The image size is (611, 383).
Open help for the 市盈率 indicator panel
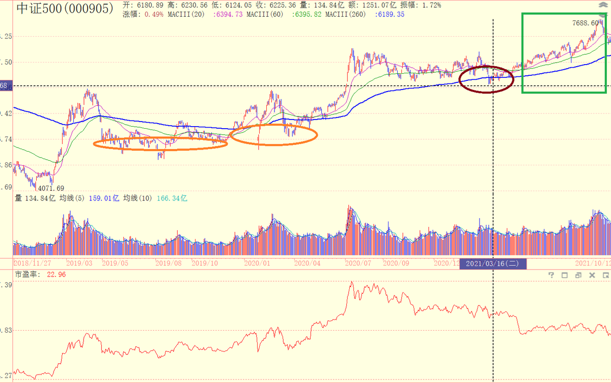point(551,275)
